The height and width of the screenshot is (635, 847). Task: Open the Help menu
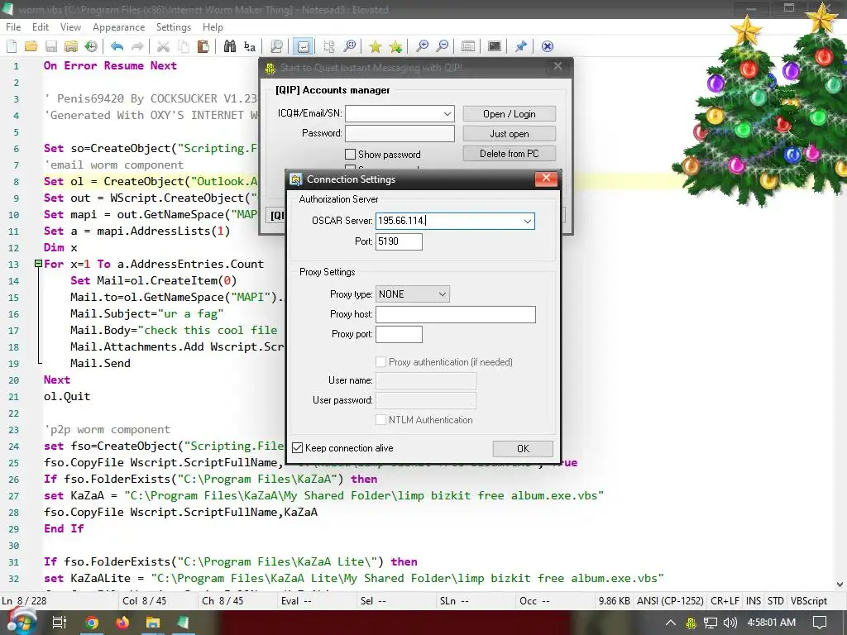(213, 27)
